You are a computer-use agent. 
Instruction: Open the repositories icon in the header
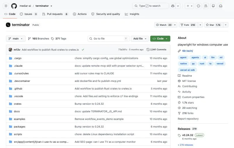[x=213, y=6]
